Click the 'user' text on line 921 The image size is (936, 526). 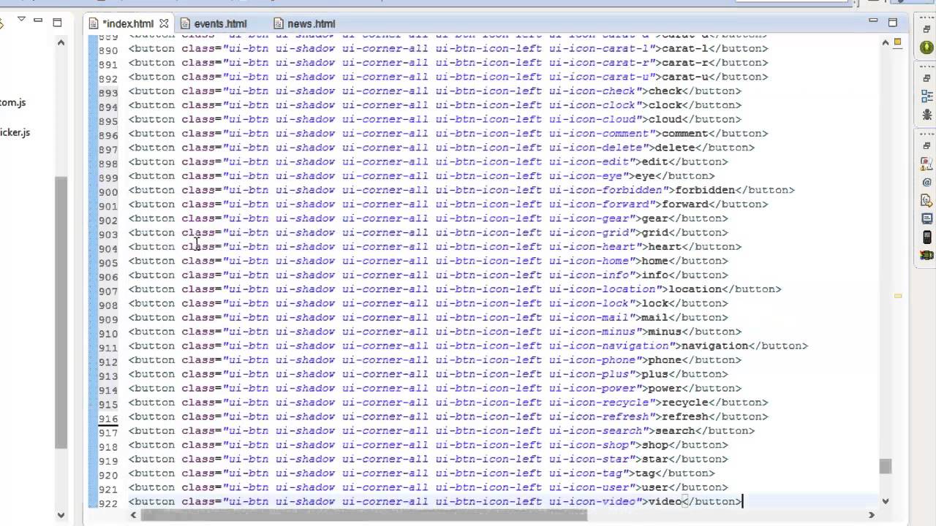tap(654, 487)
